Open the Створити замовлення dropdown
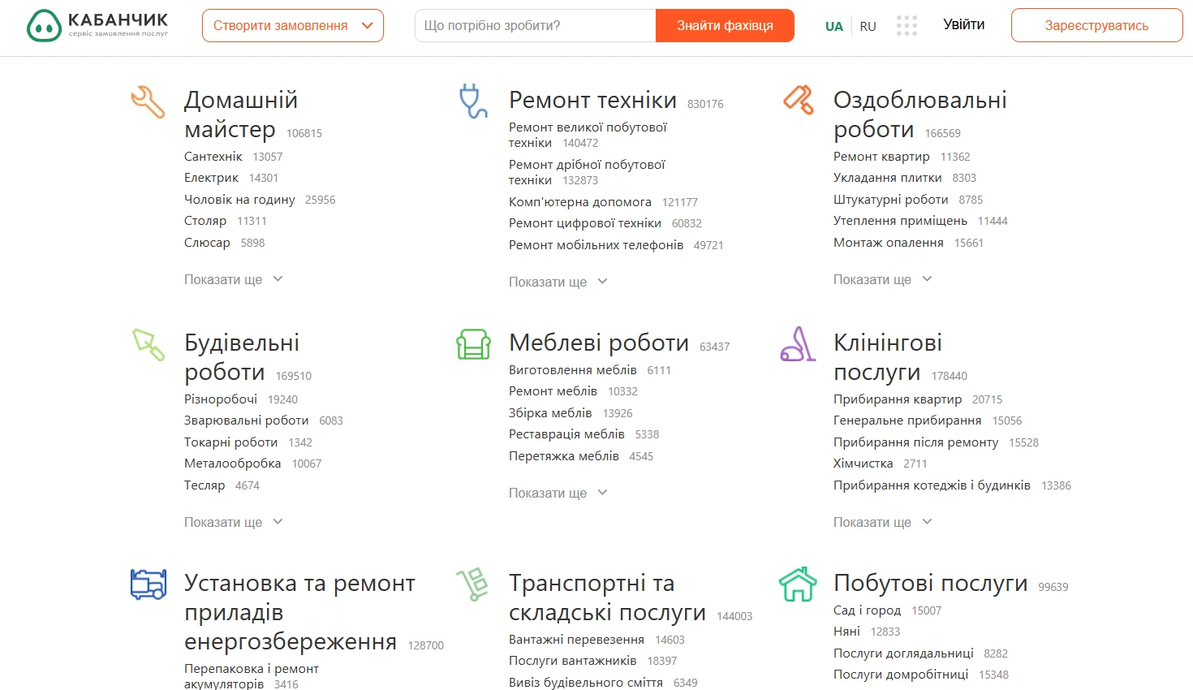Screen dimensions: 1193x690 292,26
